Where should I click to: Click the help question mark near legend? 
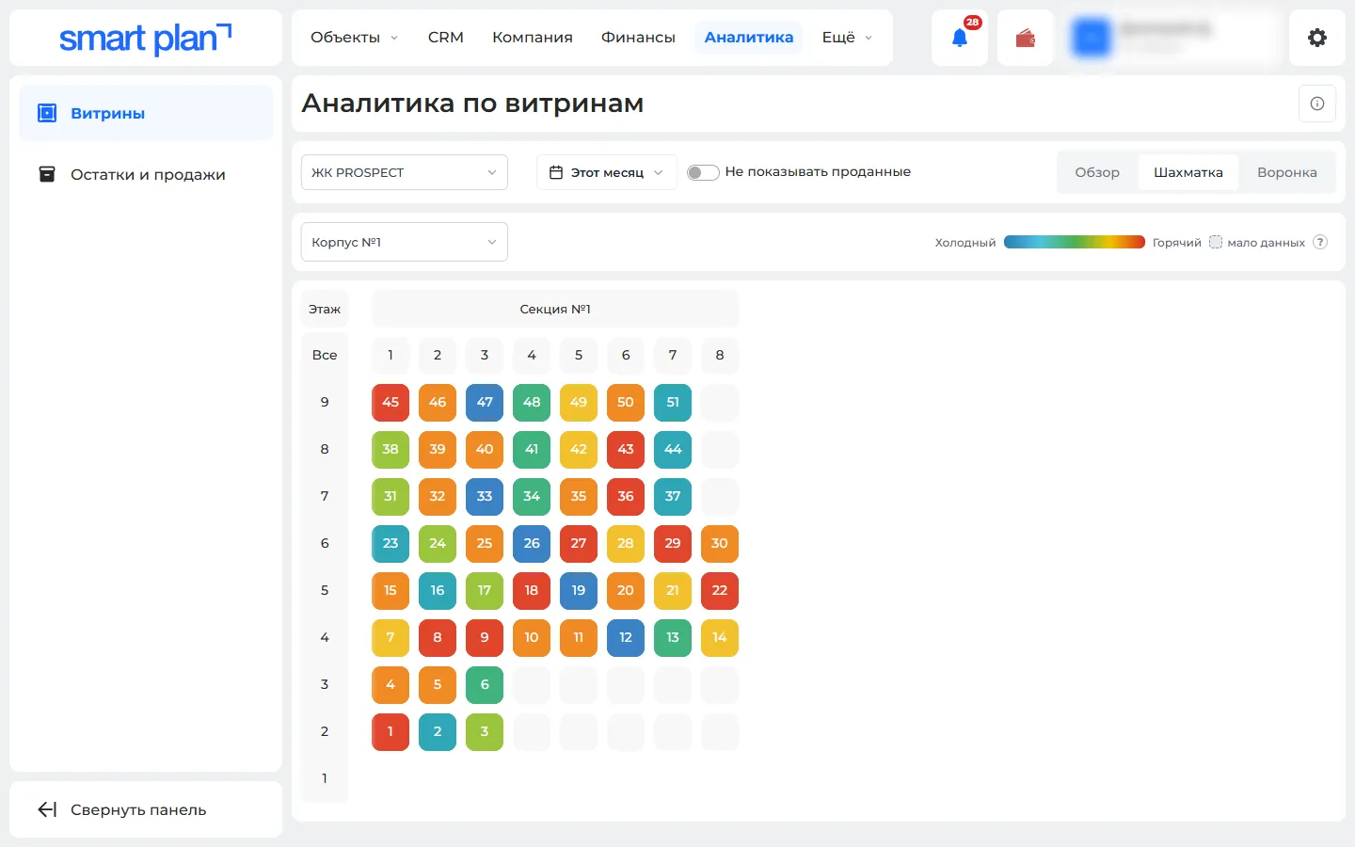click(1320, 242)
